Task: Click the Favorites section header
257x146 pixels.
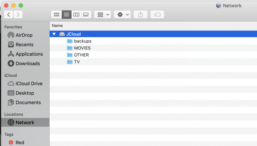Action: (13, 27)
